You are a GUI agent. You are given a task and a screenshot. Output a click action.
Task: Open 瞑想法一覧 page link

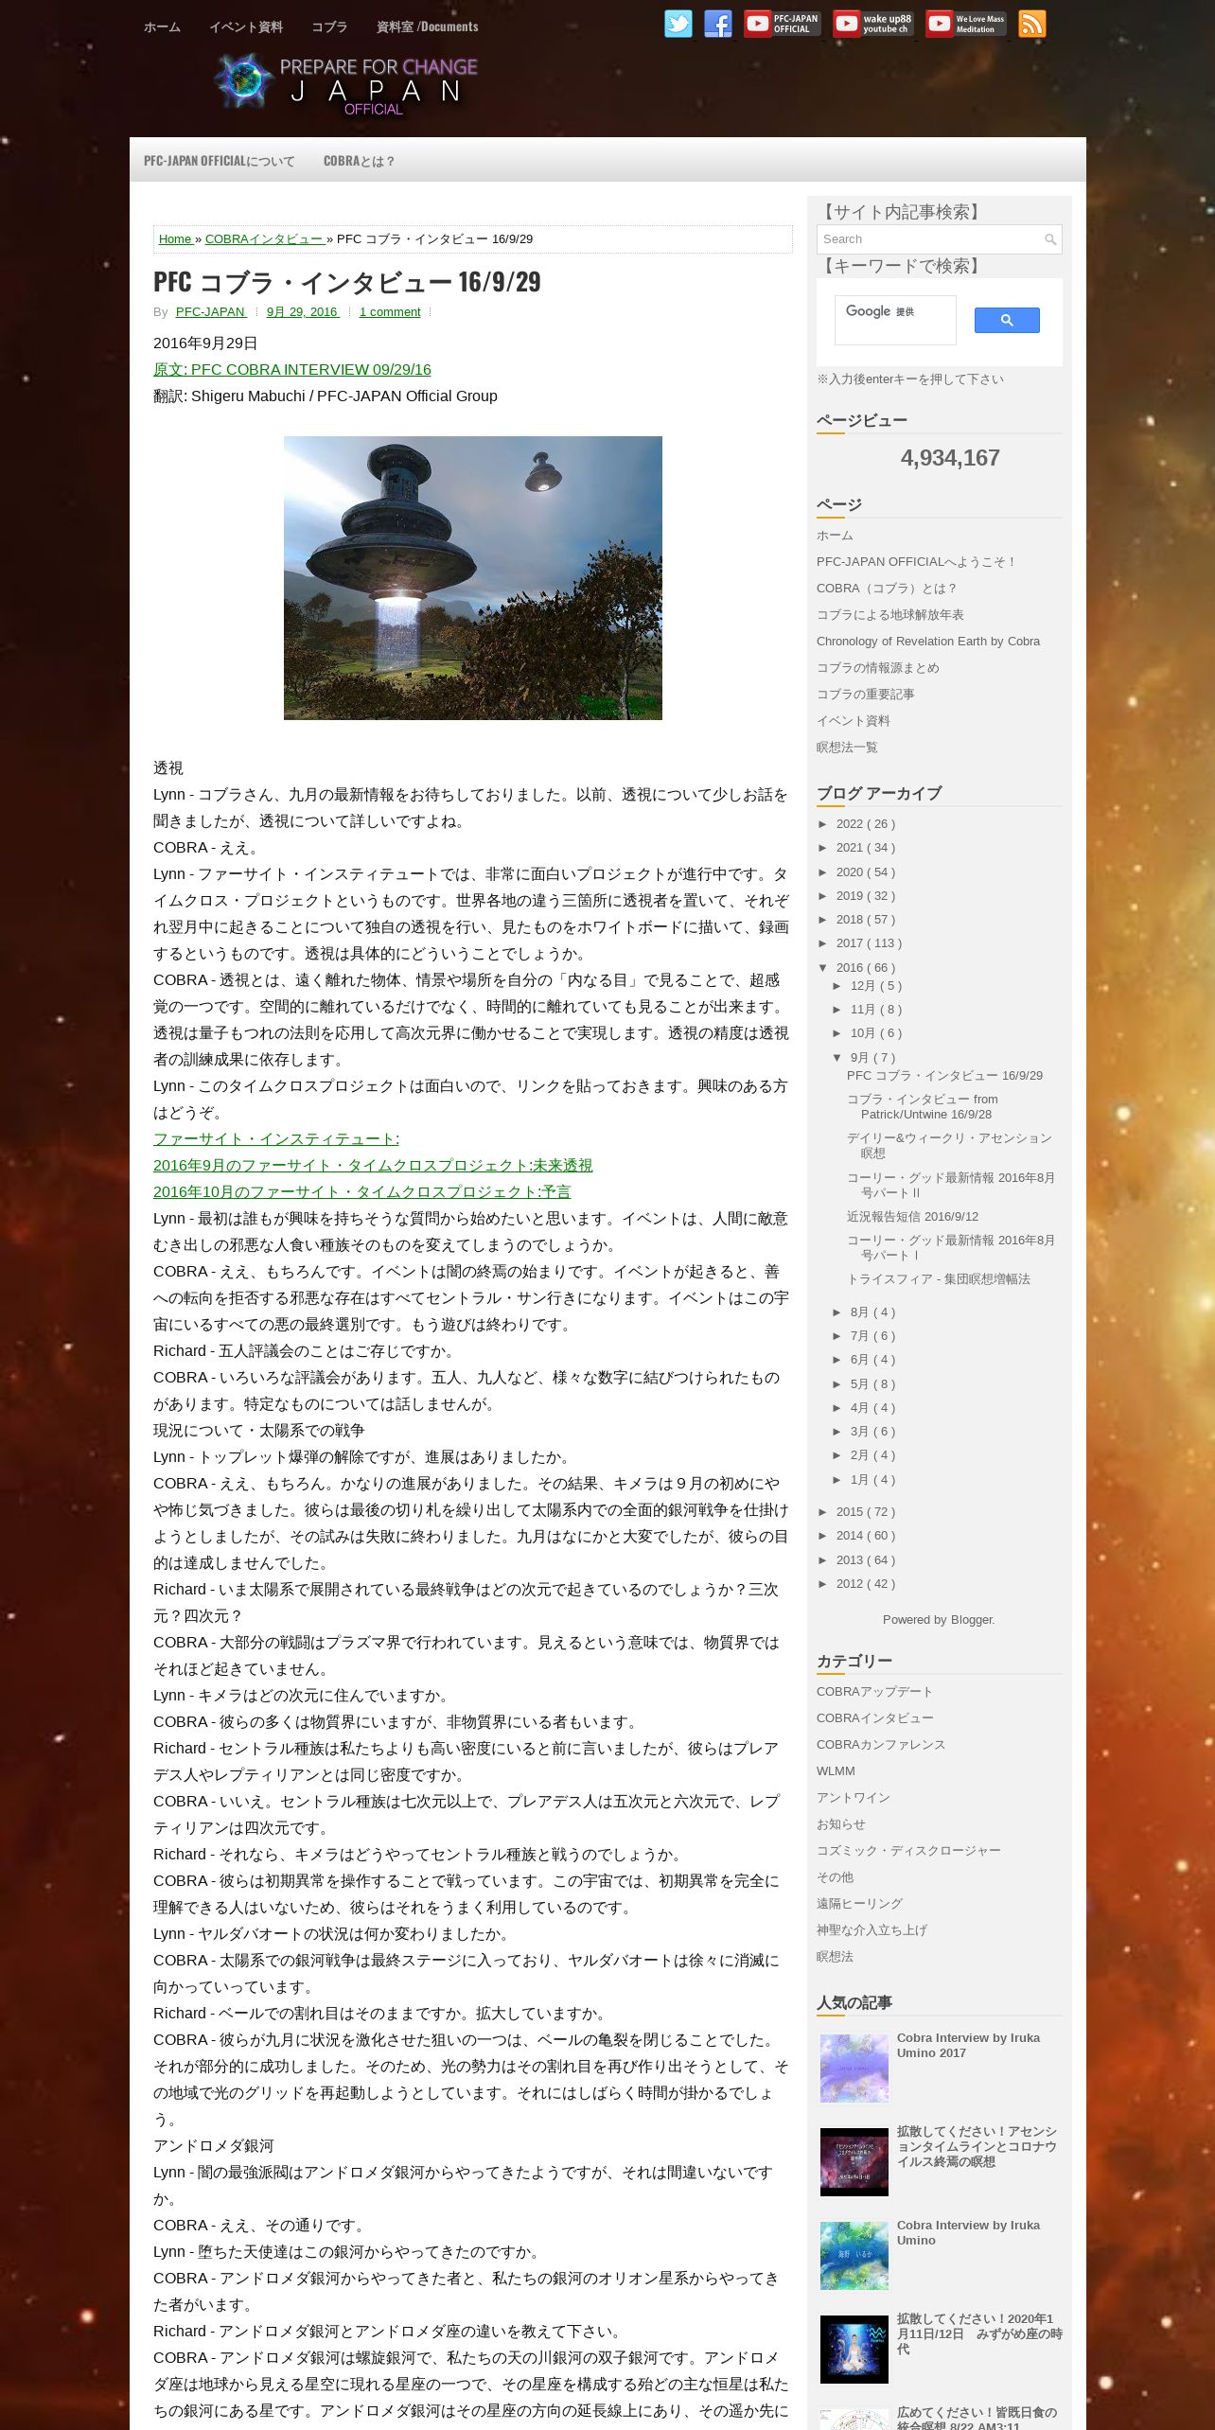pyautogui.click(x=847, y=748)
